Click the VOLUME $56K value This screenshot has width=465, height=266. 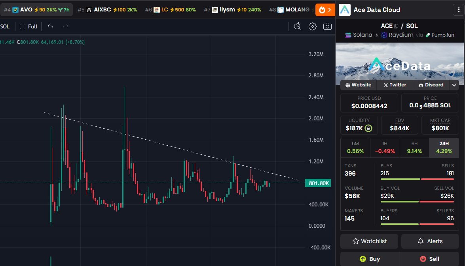(352, 196)
